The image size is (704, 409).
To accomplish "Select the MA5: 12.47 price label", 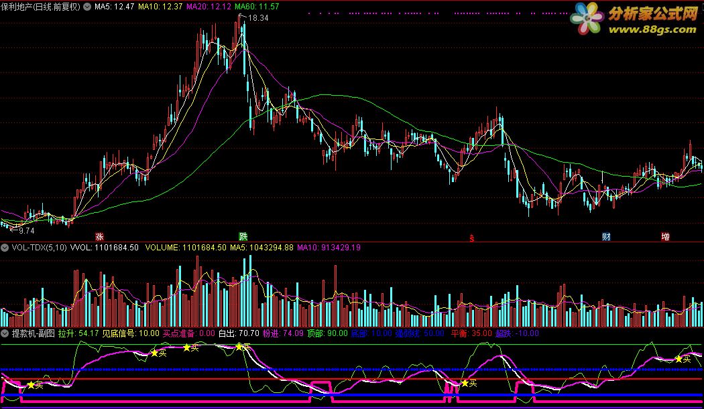I will click(x=114, y=7).
